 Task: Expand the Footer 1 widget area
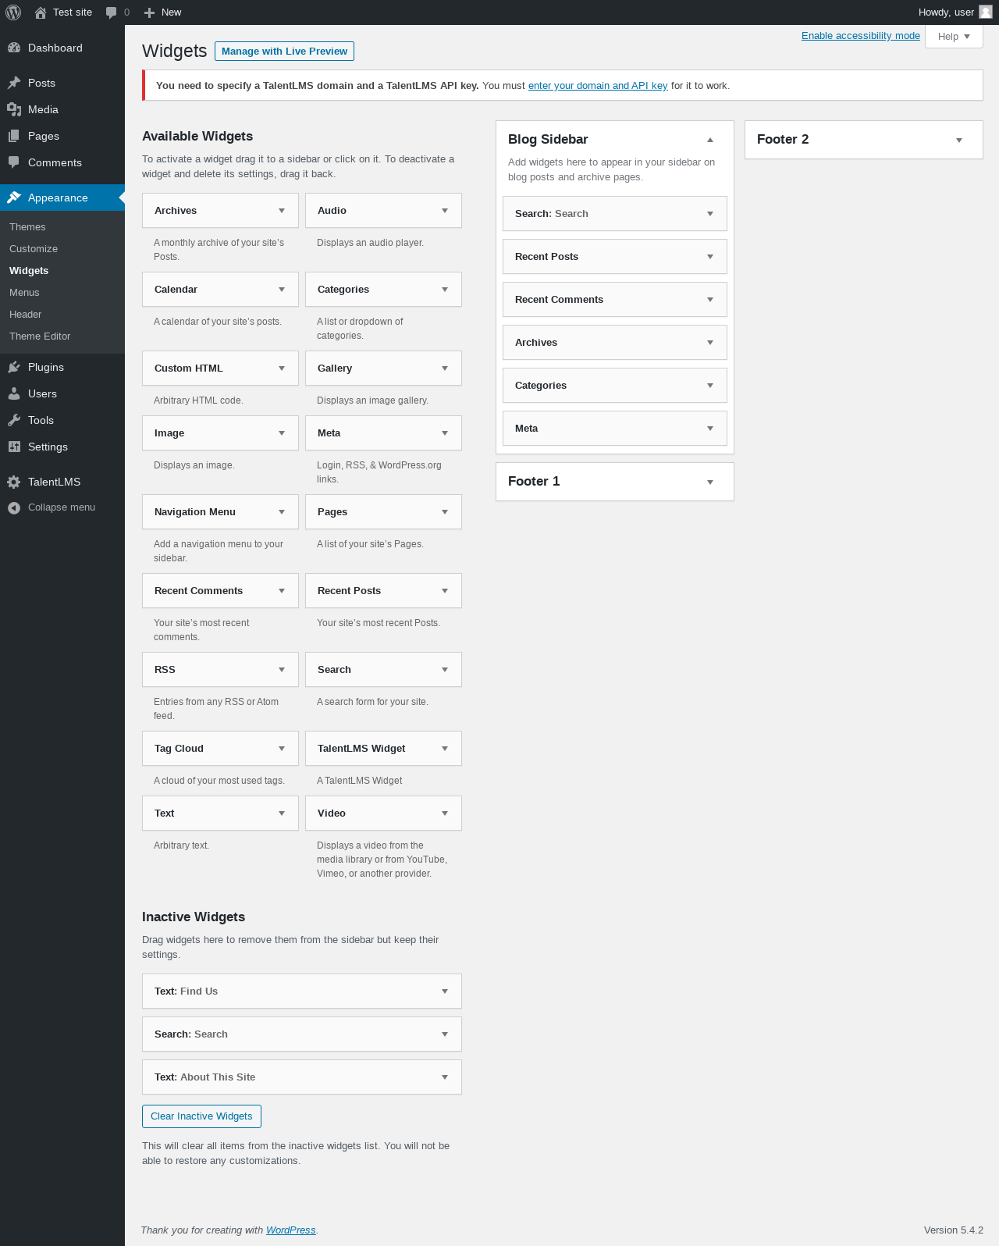pos(710,482)
